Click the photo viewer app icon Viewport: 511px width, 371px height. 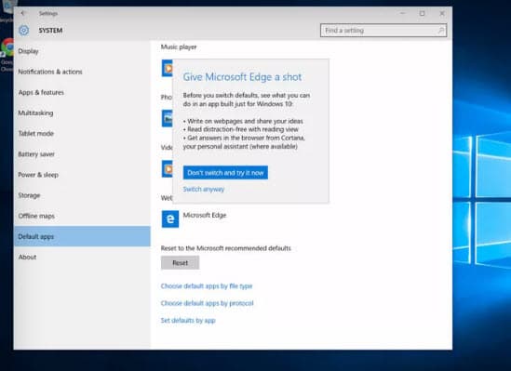[x=168, y=118]
